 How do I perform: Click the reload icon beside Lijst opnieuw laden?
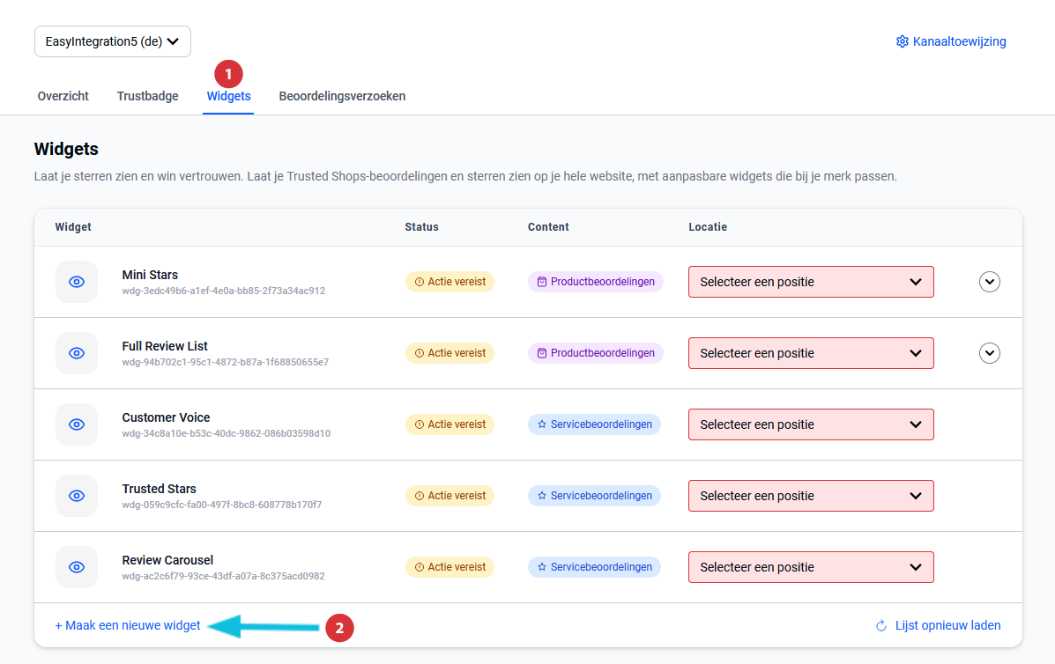[x=880, y=626]
